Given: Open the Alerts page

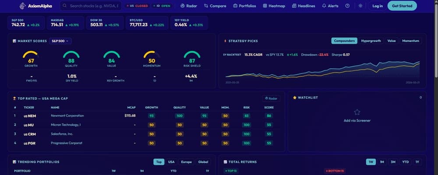Looking at the screenshot, I should pyautogui.click(x=330, y=6).
